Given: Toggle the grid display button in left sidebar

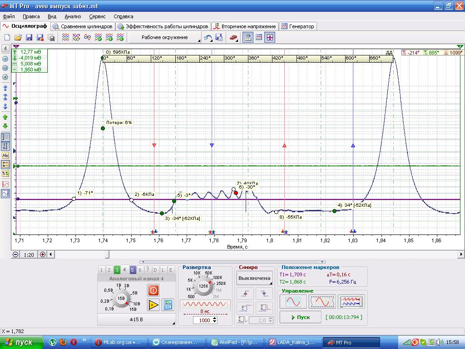Looking at the screenshot, I should click(x=5, y=137).
